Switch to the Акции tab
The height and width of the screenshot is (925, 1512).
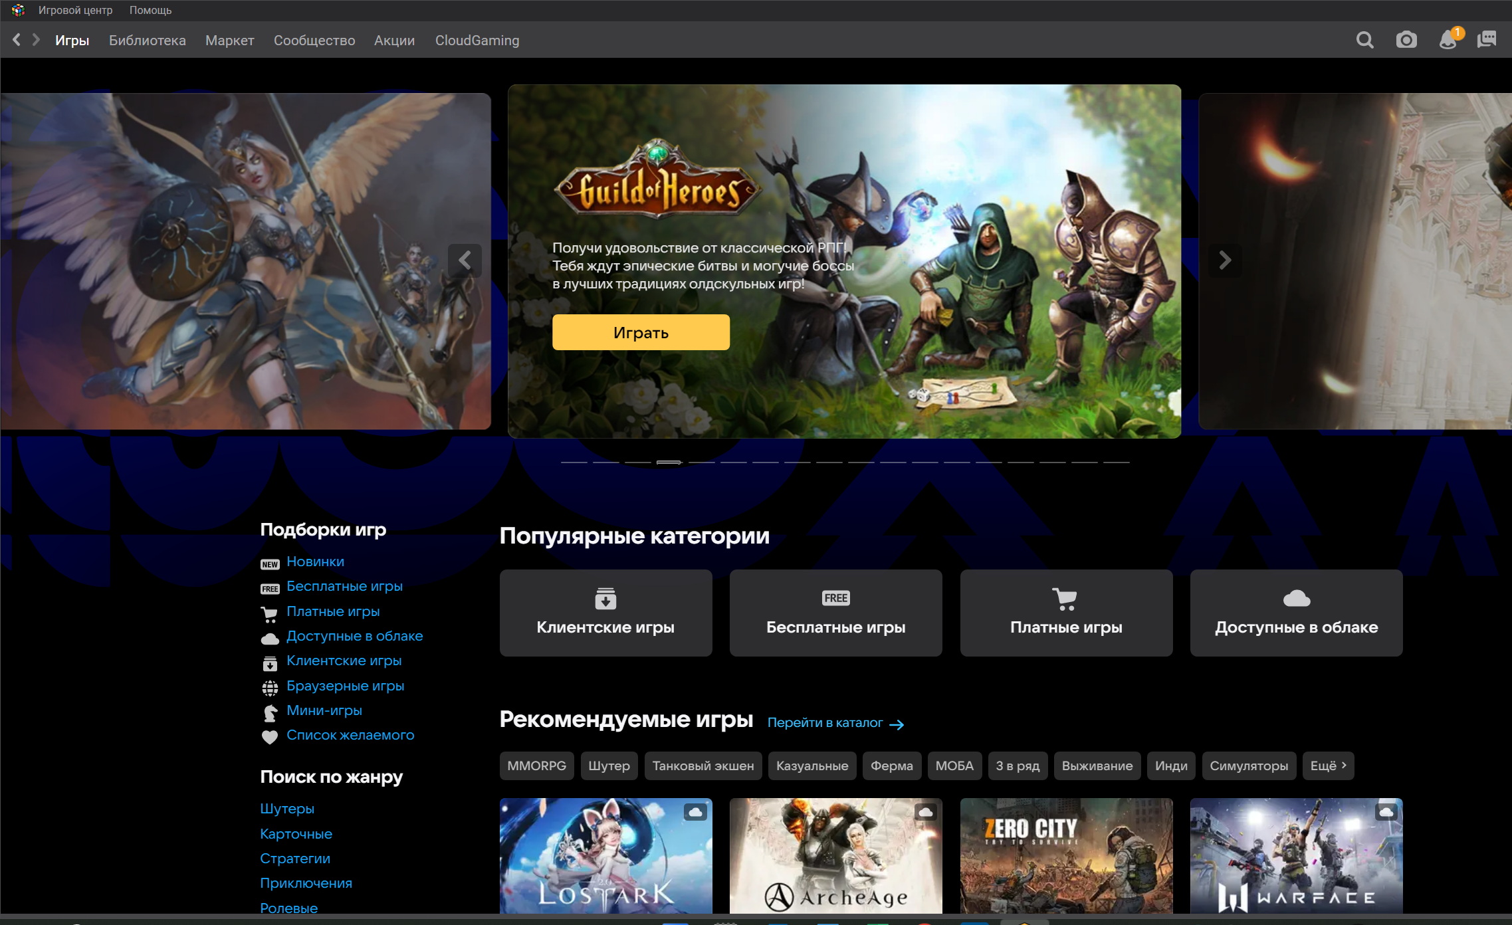click(x=394, y=41)
